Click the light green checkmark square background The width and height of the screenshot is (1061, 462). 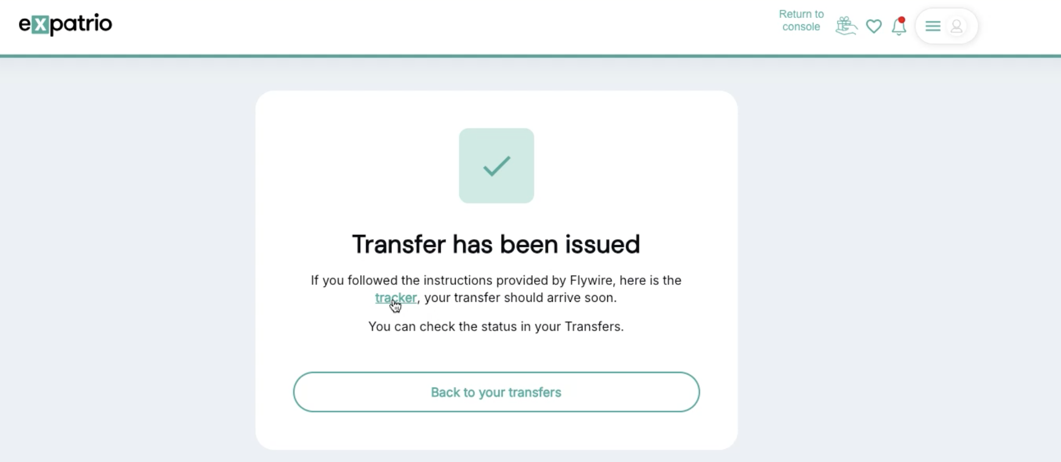[497, 165]
